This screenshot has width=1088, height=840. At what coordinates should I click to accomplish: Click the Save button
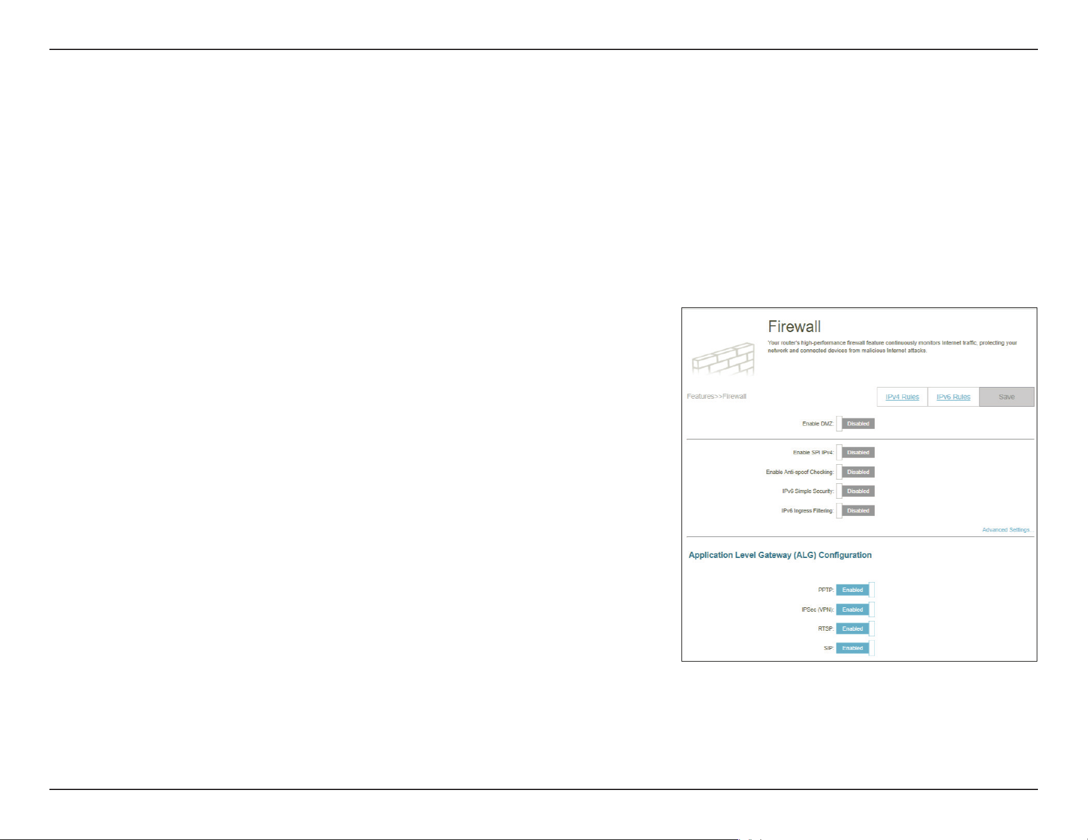[1006, 397]
